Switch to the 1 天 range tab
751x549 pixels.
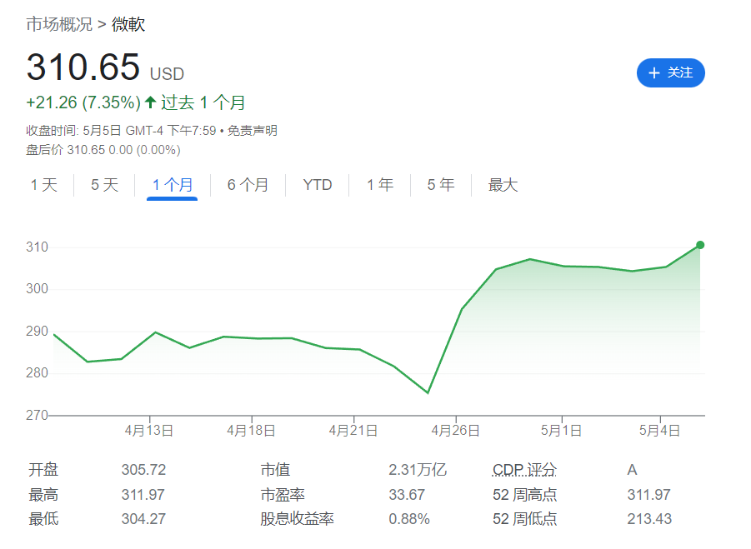(44, 185)
